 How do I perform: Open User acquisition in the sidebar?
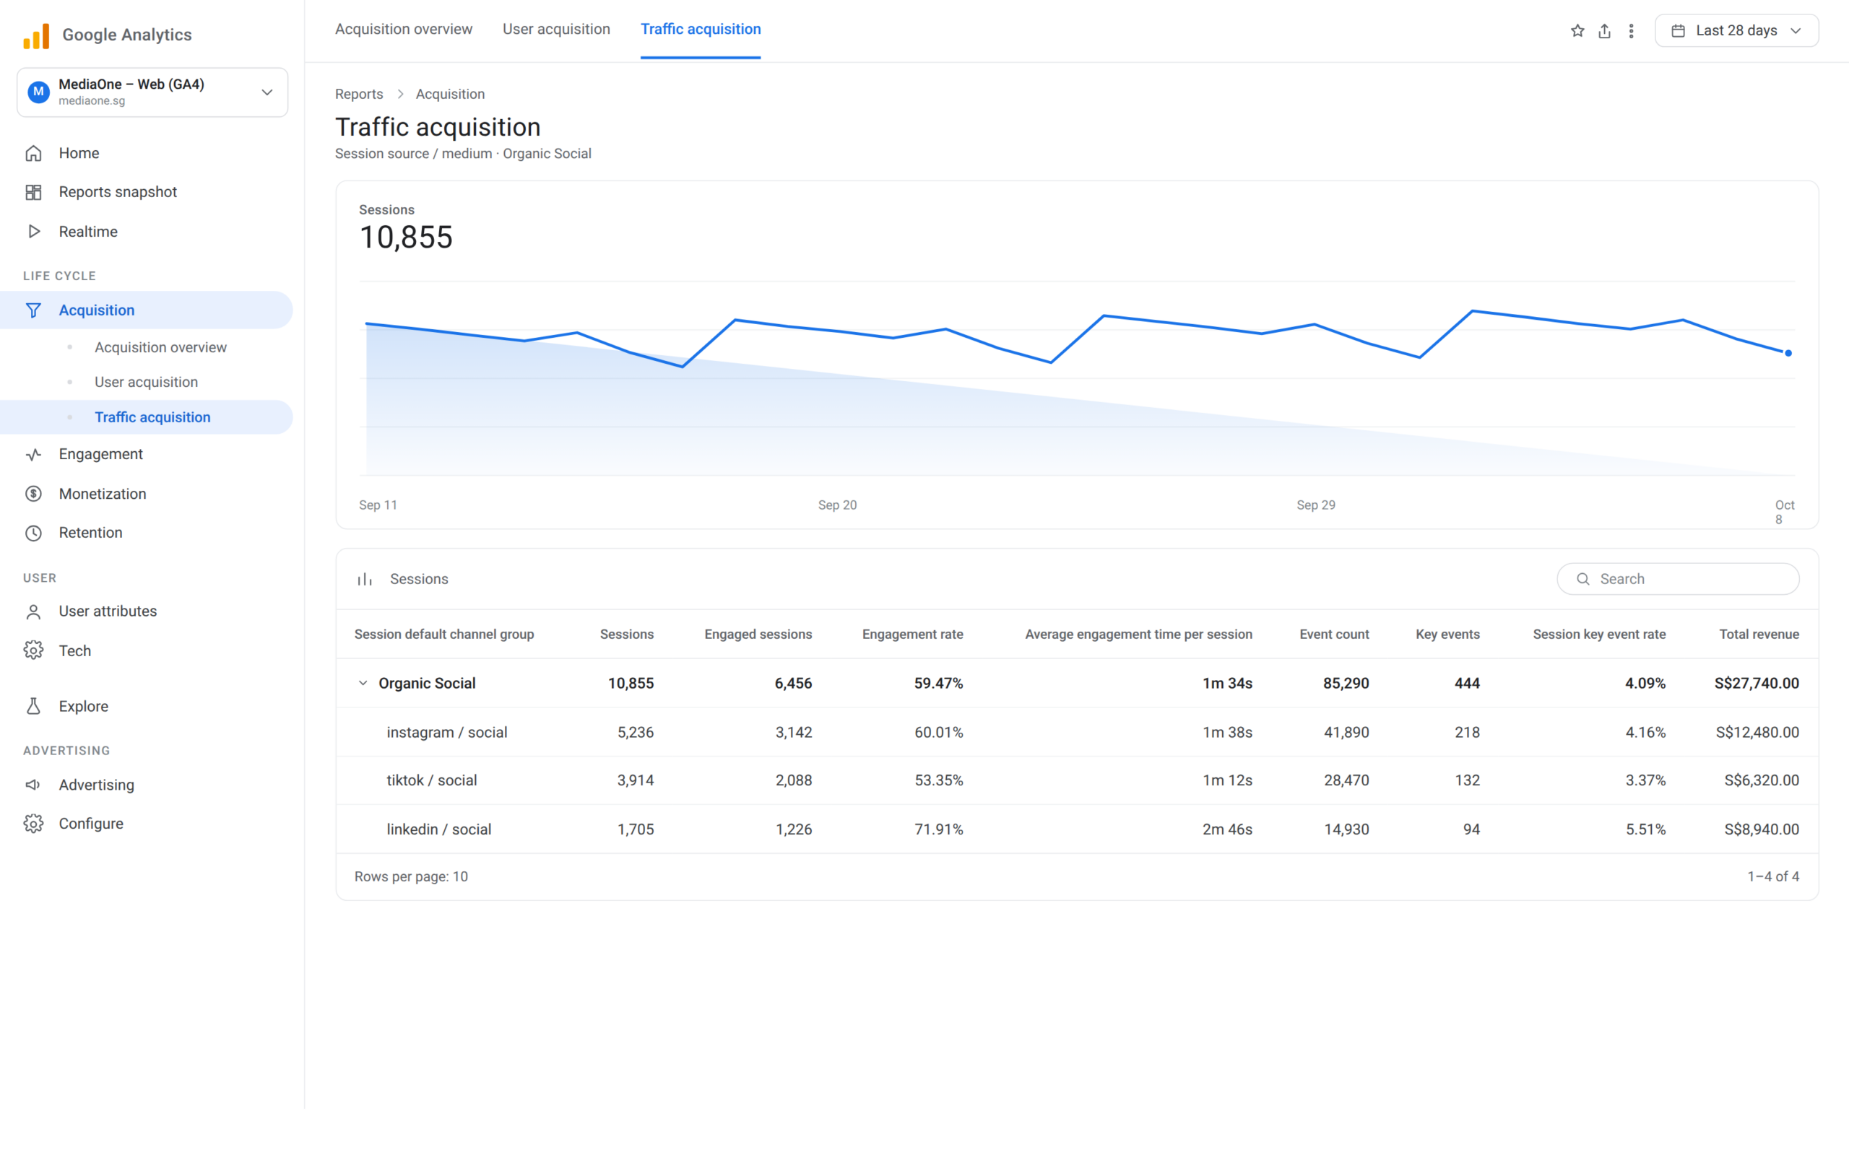(x=146, y=382)
